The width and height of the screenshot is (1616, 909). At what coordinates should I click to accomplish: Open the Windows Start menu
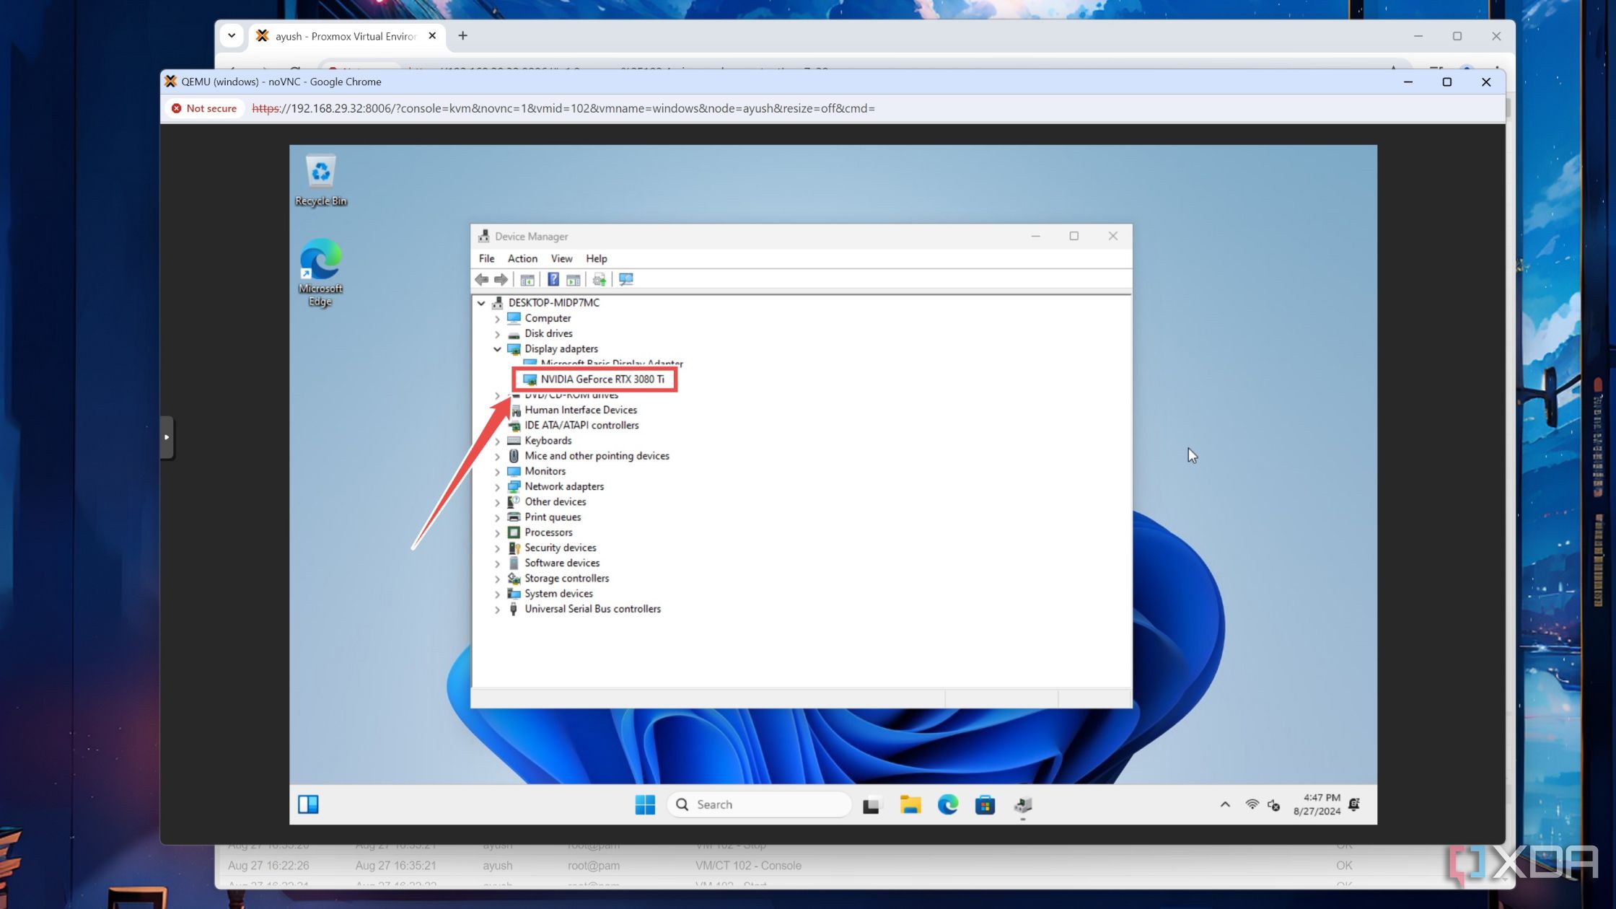coord(645,804)
